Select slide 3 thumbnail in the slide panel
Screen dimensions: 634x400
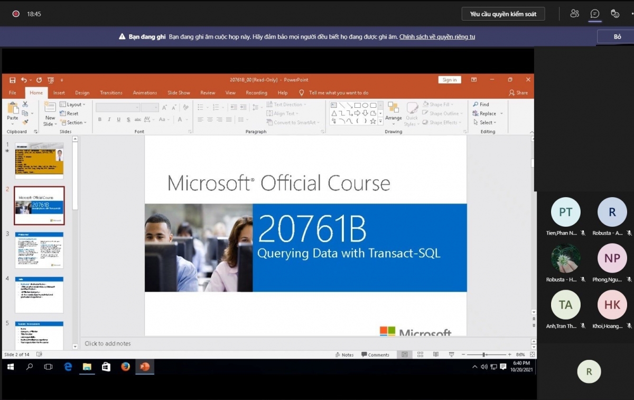pos(39,250)
